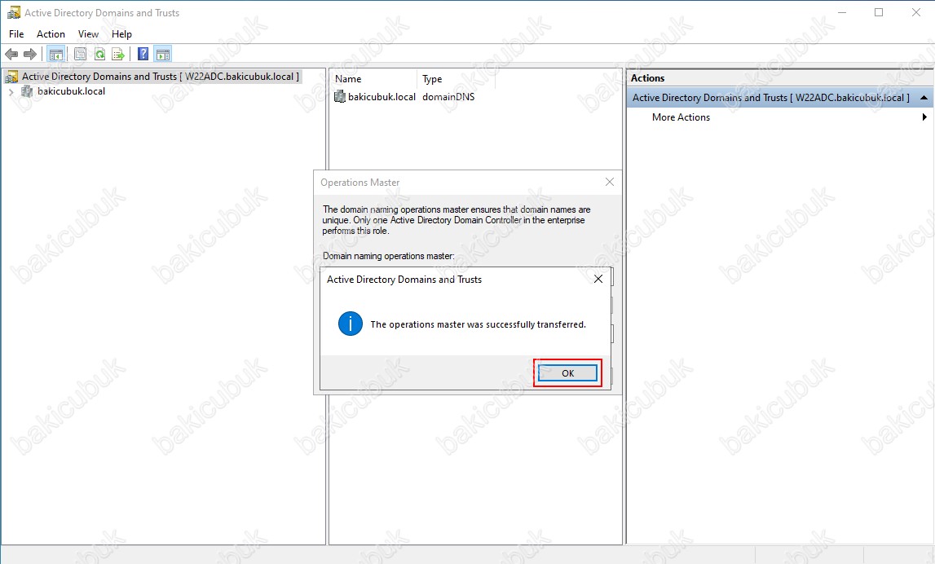Open the Help menu

coord(121,34)
